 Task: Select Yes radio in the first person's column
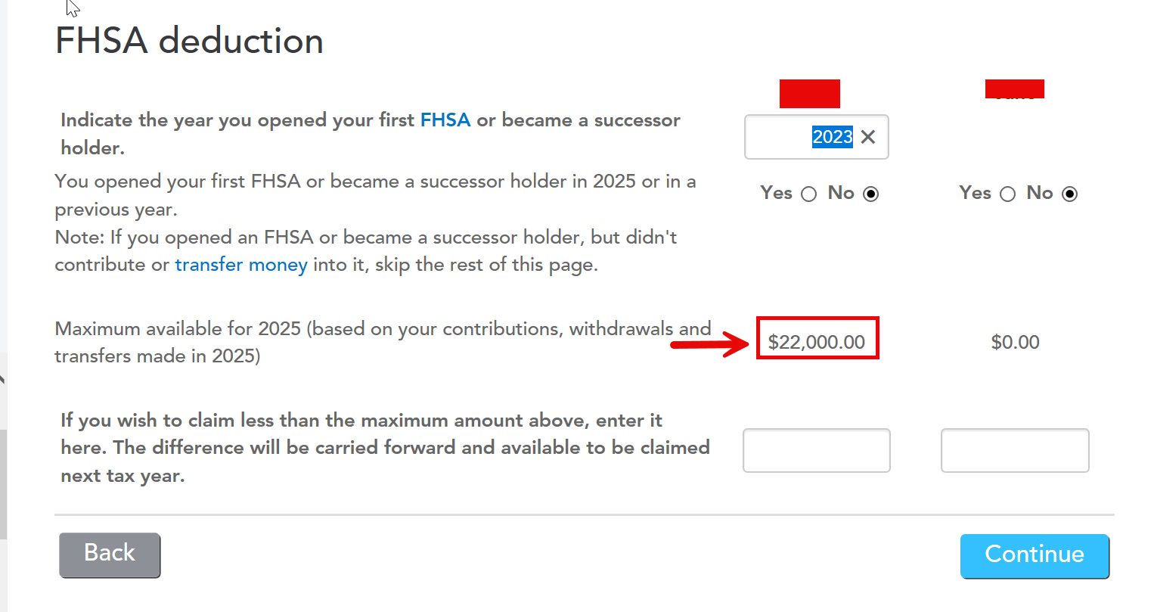(x=808, y=194)
